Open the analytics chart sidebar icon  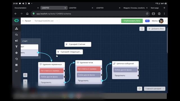click(x=16, y=71)
